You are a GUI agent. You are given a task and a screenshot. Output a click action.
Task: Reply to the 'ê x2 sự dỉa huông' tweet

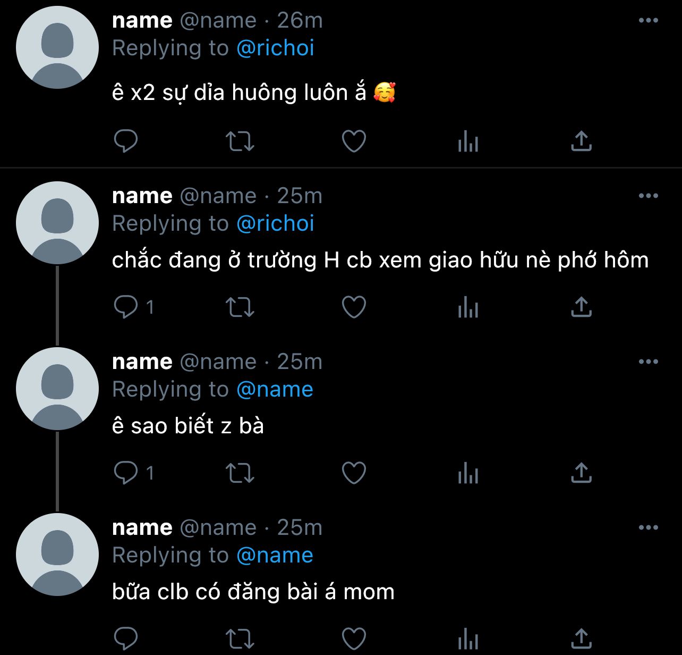(x=126, y=141)
